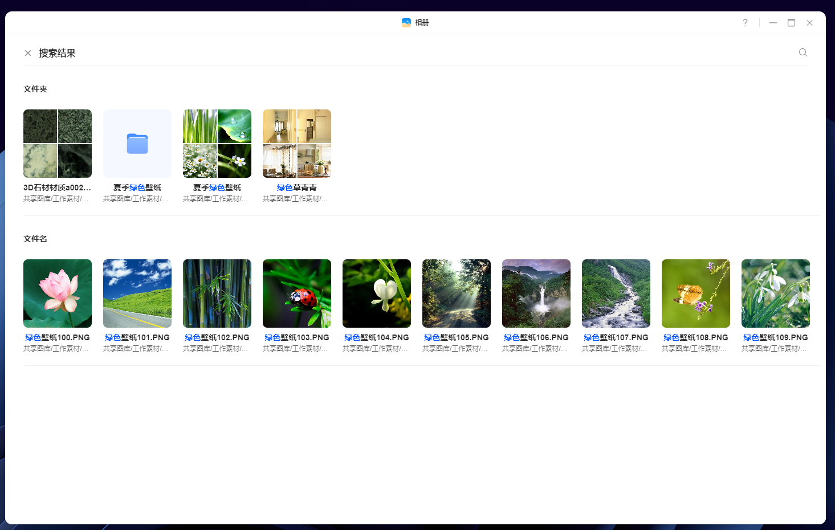Open the blue folder icon thumbnail

tap(137, 144)
